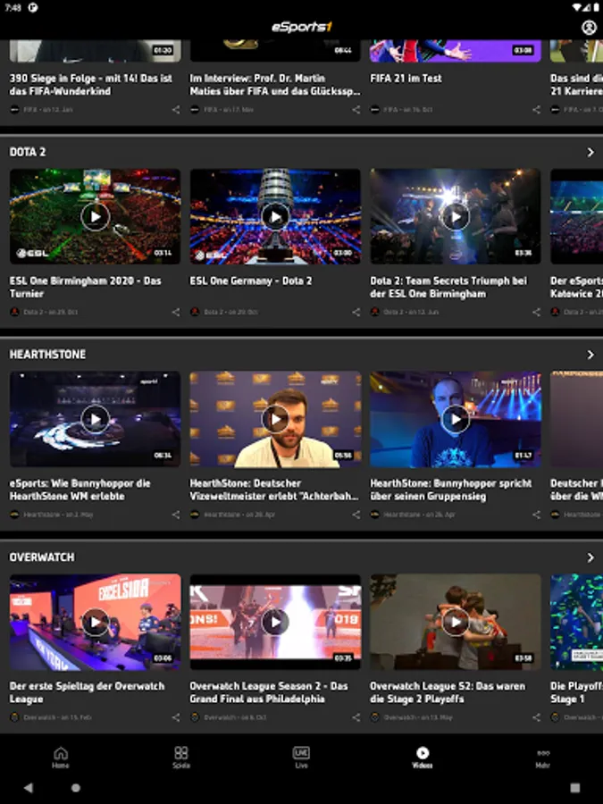This screenshot has width=603, height=804.
Task: Play Overwatch League S2 Stage 2 Playoffs video
Action: coord(456,622)
